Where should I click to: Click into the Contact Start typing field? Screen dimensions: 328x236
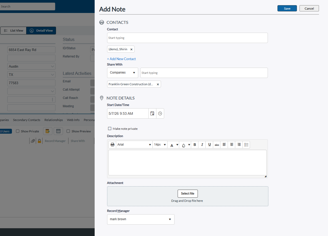(187, 38)
